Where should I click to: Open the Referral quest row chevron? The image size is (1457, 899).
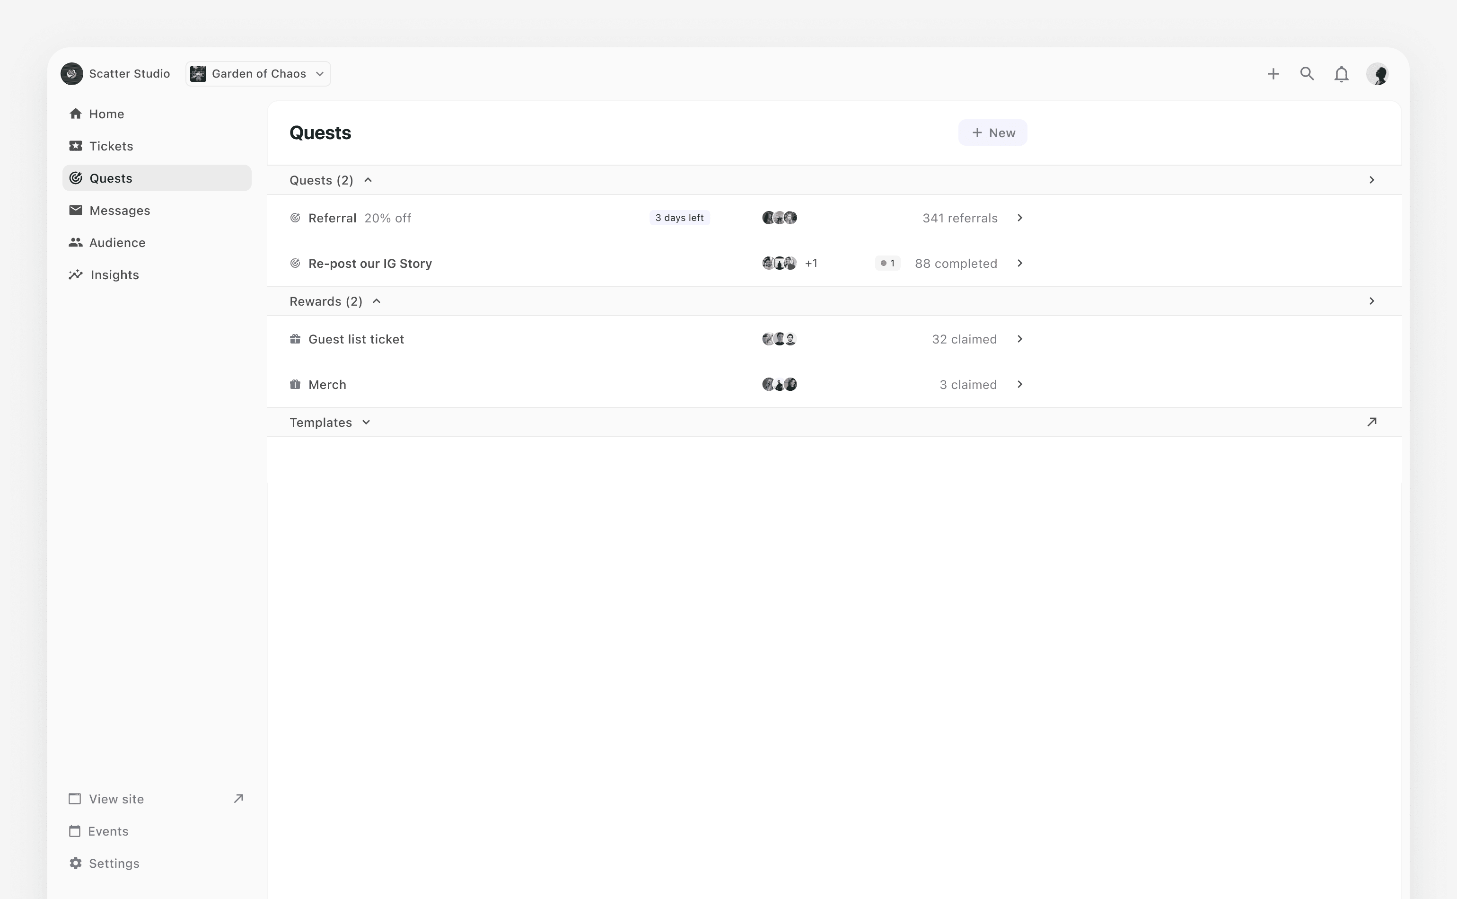1019,218
